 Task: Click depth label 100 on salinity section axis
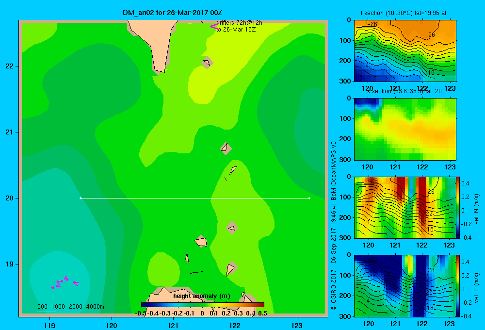pos(345,118)
